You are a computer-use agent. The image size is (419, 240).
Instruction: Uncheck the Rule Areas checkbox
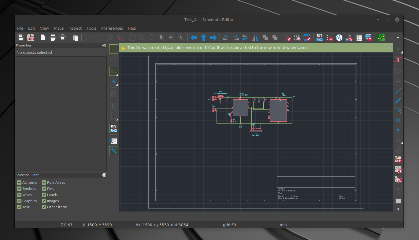44,183
